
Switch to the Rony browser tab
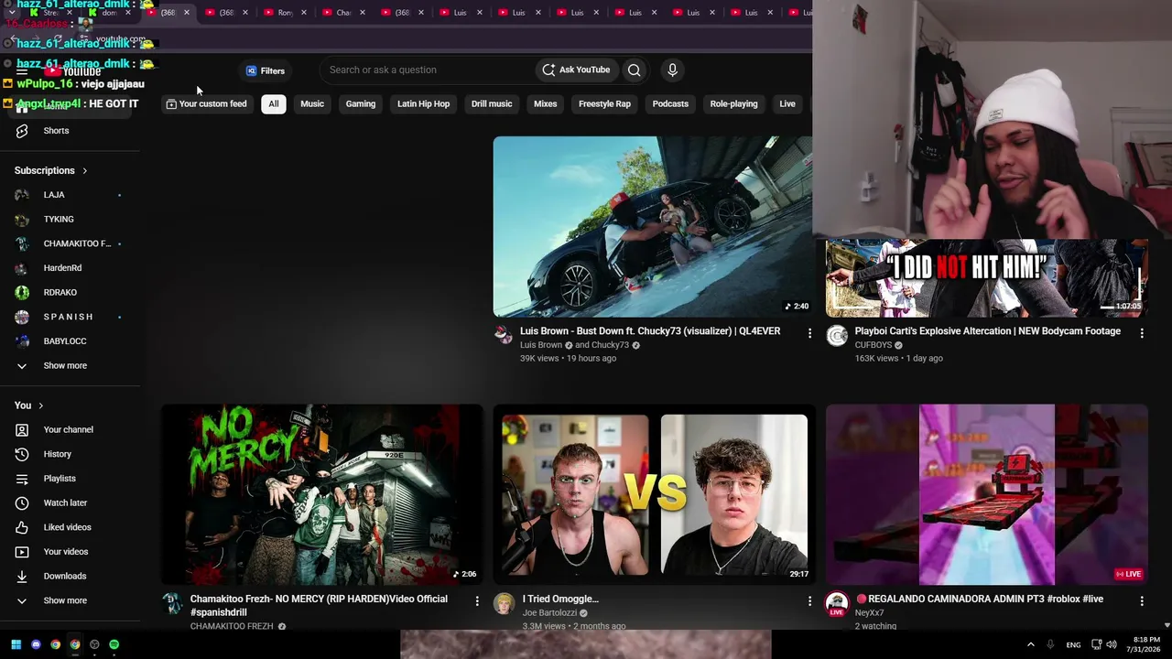tap(284, 13)
